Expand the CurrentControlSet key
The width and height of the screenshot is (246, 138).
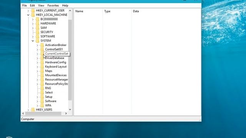tap(37, 54)
